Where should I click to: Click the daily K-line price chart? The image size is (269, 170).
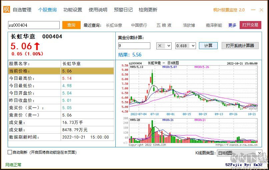point(193,89)
